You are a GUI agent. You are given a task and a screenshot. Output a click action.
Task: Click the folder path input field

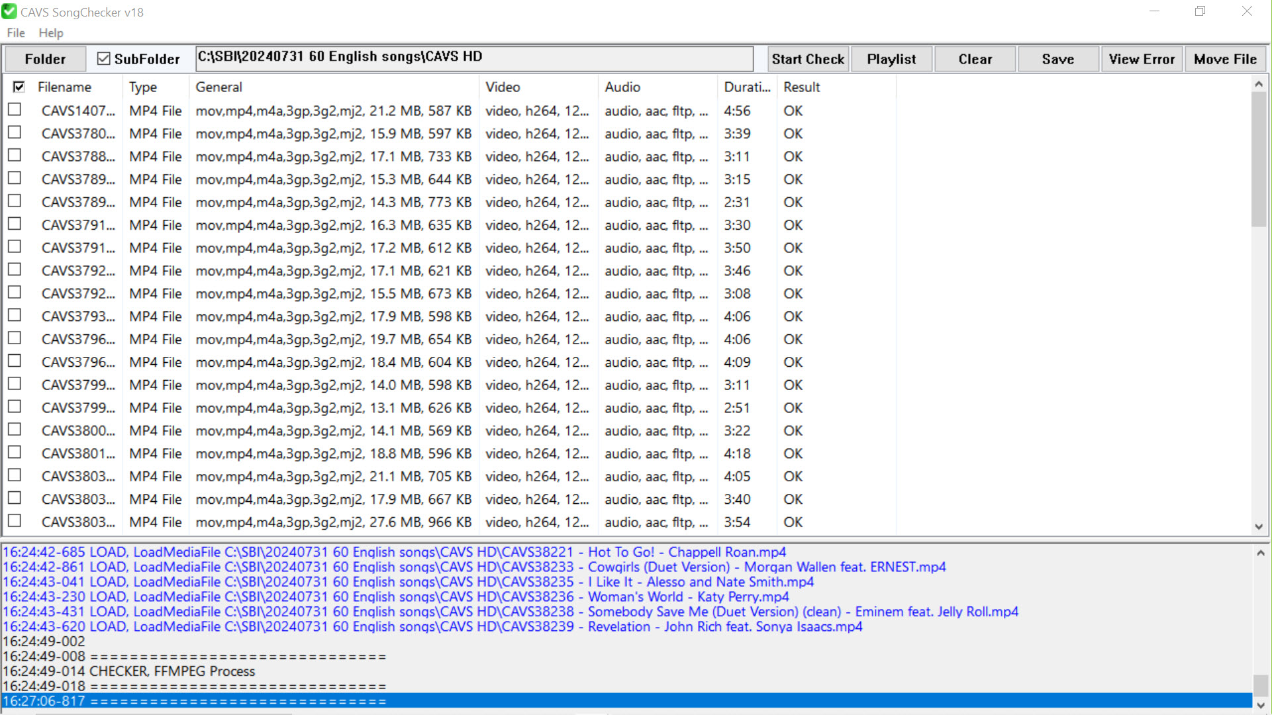[474, 58]
